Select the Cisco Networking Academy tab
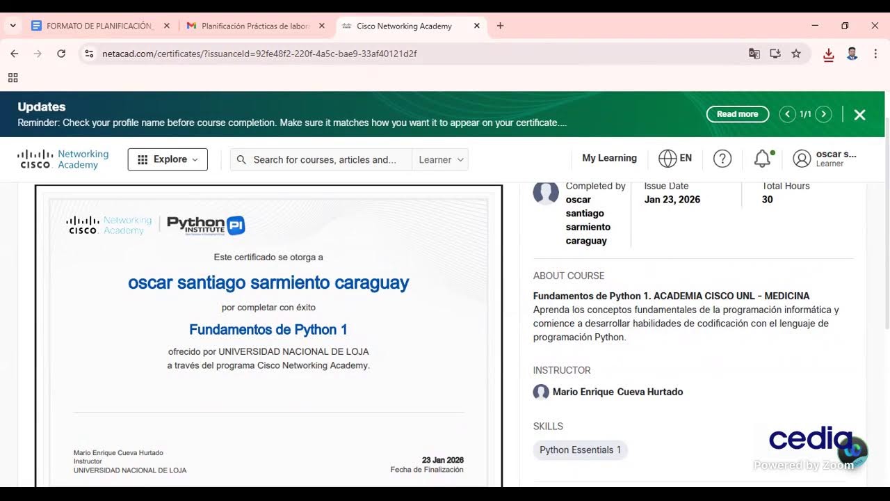 point(410,26)
